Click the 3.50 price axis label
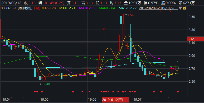The image size is (204, 103). coord(192,17)
